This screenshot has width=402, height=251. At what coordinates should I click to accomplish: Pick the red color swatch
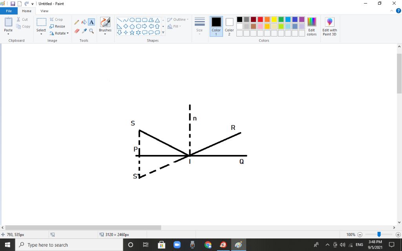[x=260, y=20]
